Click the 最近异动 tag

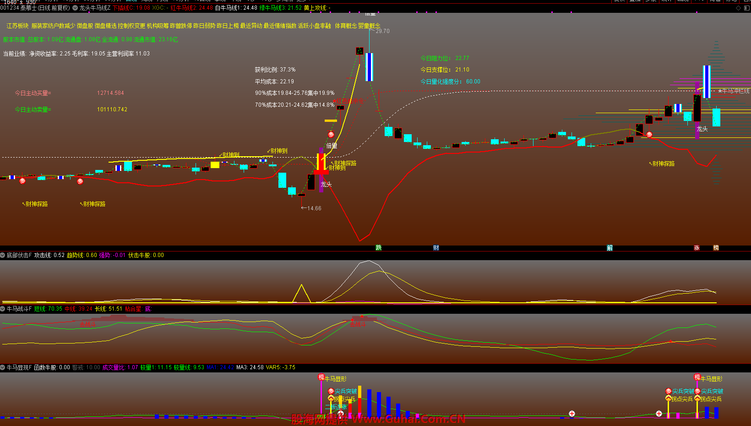251,26
